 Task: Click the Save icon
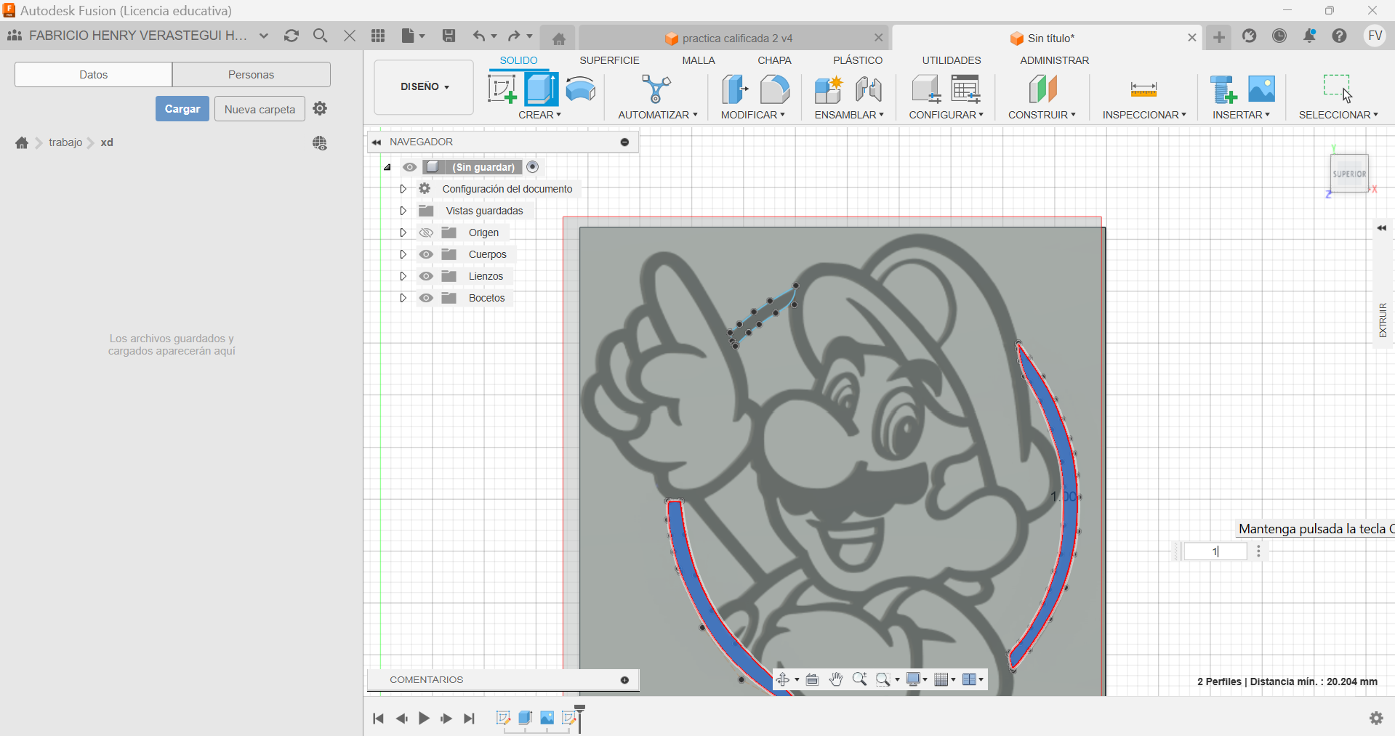click(449, 36)
